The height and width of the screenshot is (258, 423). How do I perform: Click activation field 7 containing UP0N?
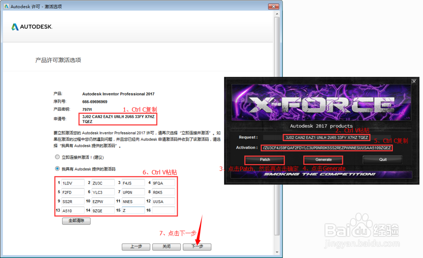coord(133,192)
